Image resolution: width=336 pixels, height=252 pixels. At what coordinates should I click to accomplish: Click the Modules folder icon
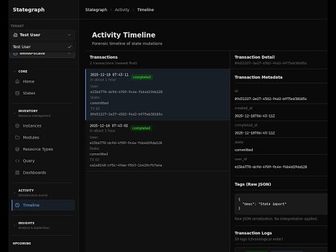tap(17, 137)
